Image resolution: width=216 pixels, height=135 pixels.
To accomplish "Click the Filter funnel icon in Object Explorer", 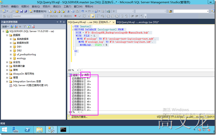I will pyautogui.click(x=24, y=26).
